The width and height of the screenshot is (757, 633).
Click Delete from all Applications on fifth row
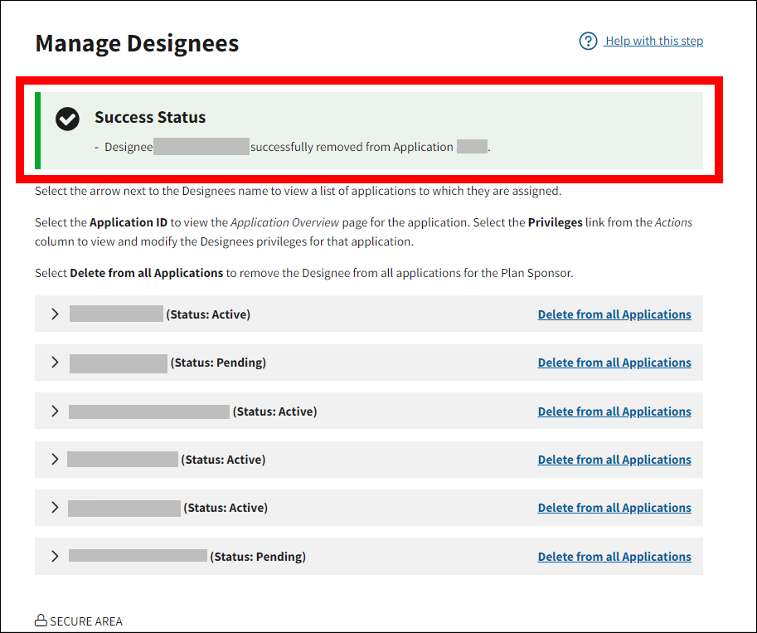coord(614,508)
